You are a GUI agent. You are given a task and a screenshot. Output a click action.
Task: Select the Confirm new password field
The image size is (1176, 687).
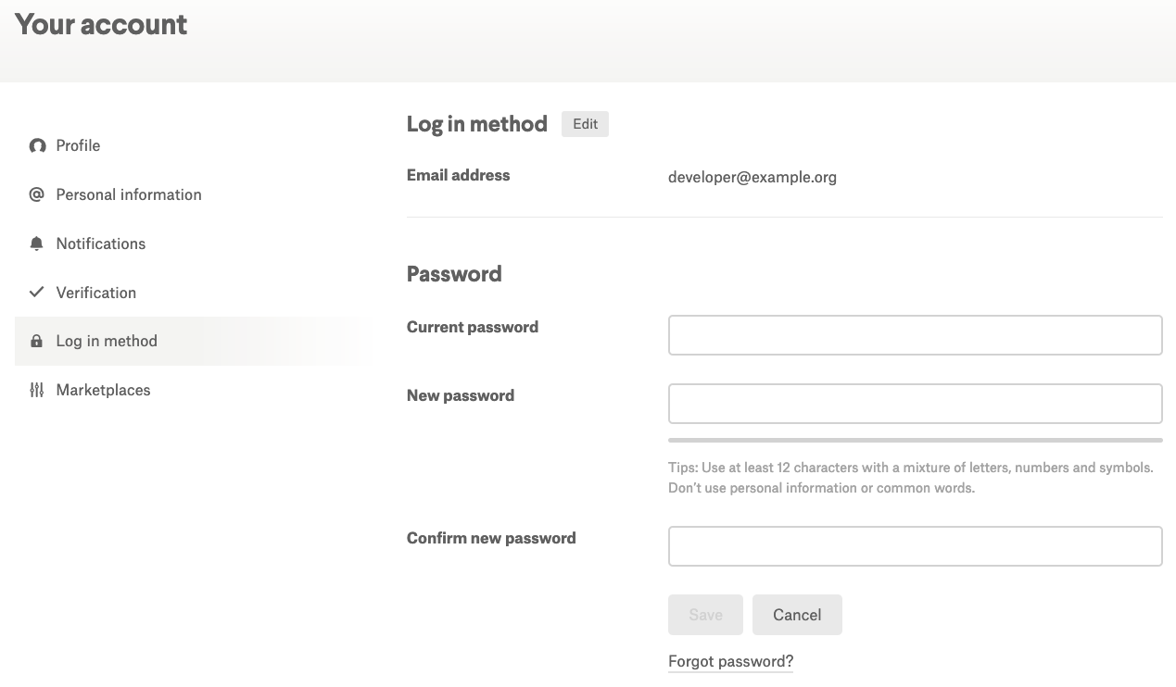click(915, 546)
